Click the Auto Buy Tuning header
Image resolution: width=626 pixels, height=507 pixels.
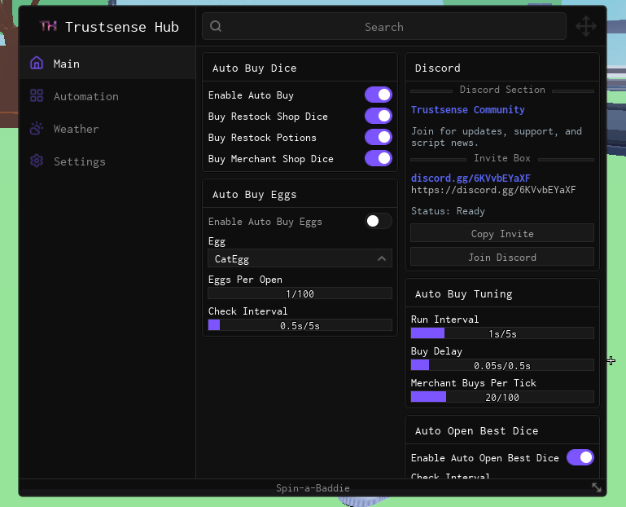(x=502, y=293)
